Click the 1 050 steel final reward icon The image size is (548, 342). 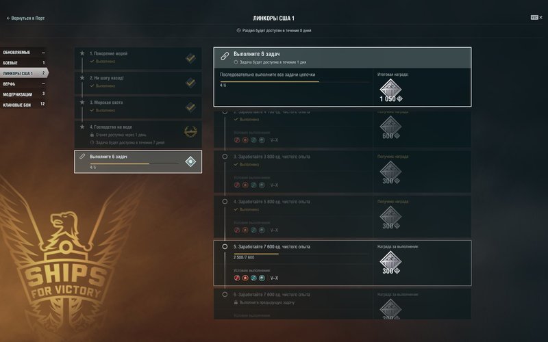tap(390, 90)
